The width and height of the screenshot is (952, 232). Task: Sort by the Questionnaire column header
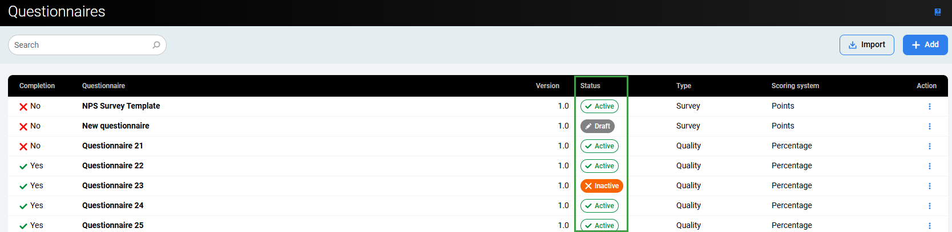click(x=103, y=86)
